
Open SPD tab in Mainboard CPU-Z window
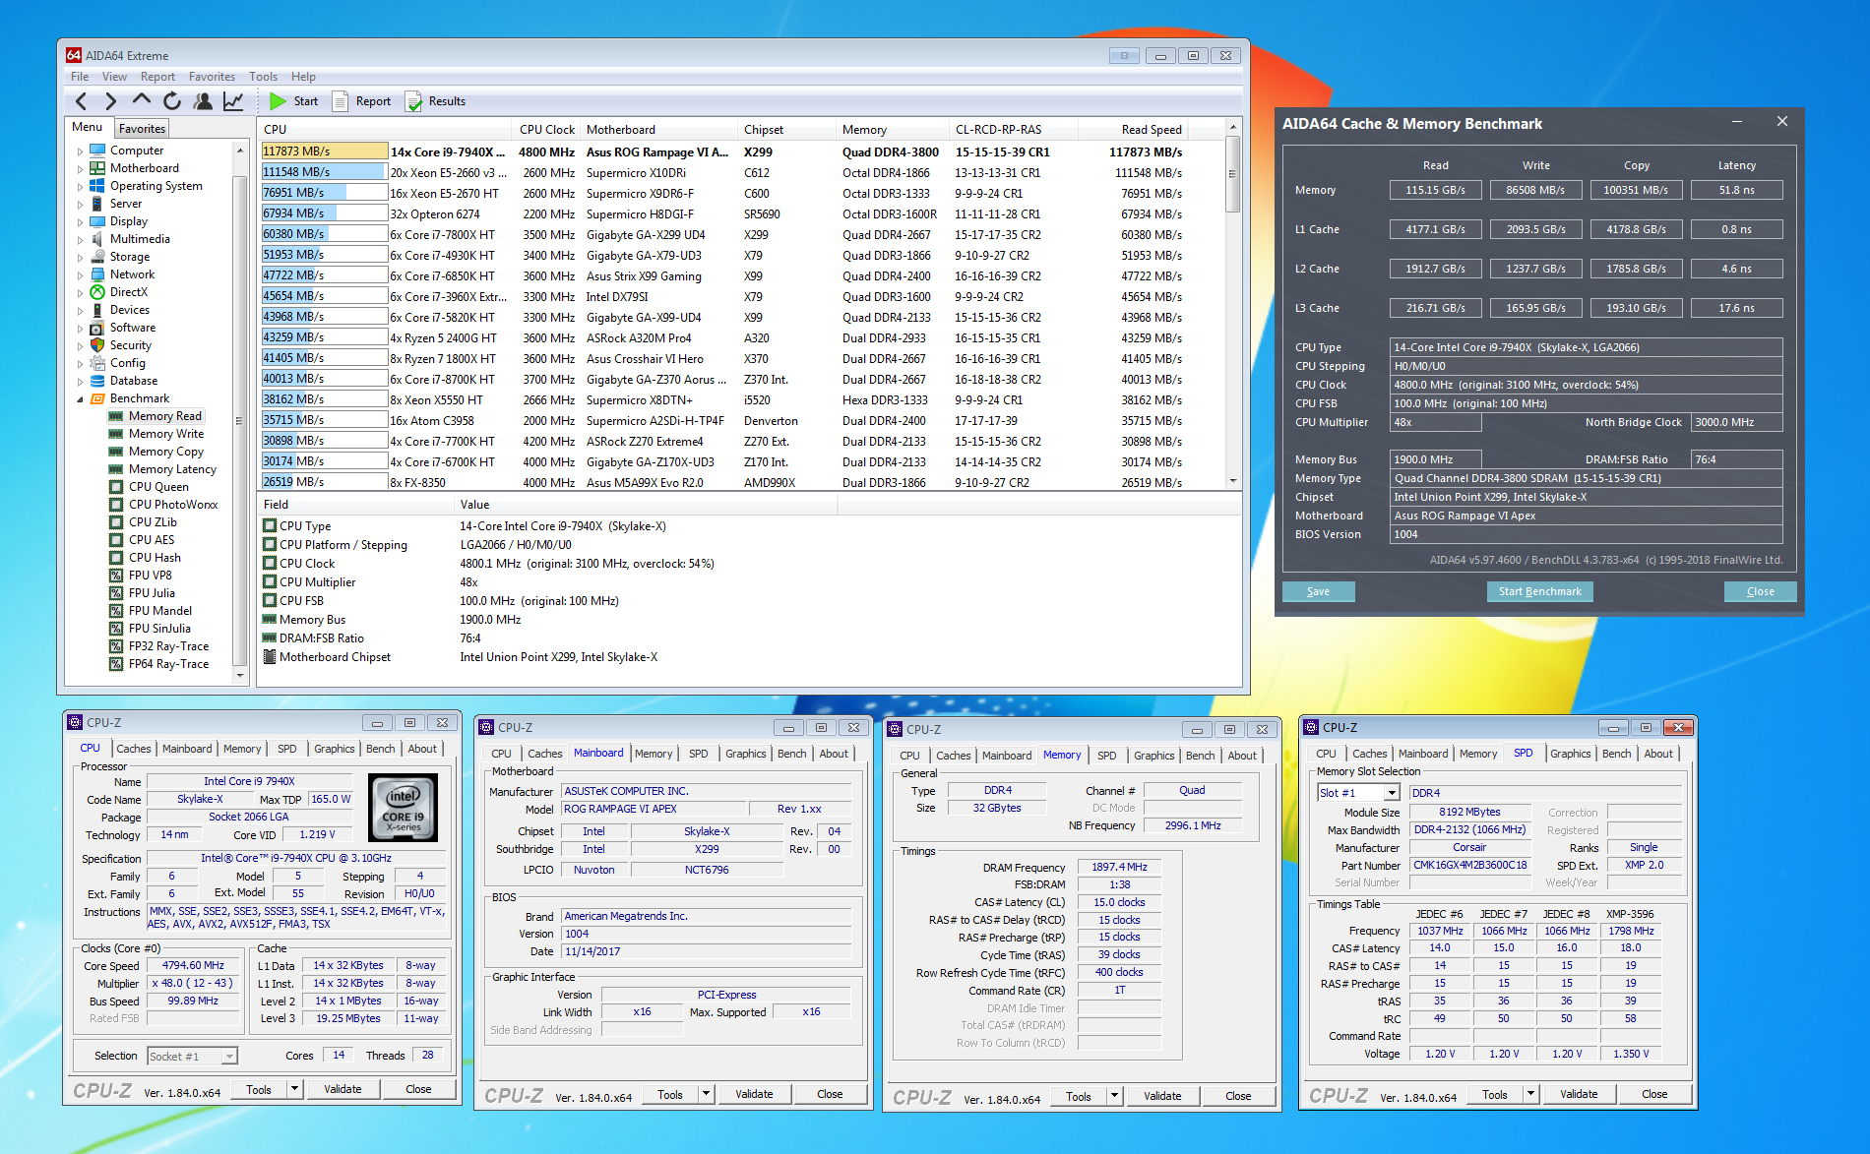pyautogui.click(x=698, y=754)
